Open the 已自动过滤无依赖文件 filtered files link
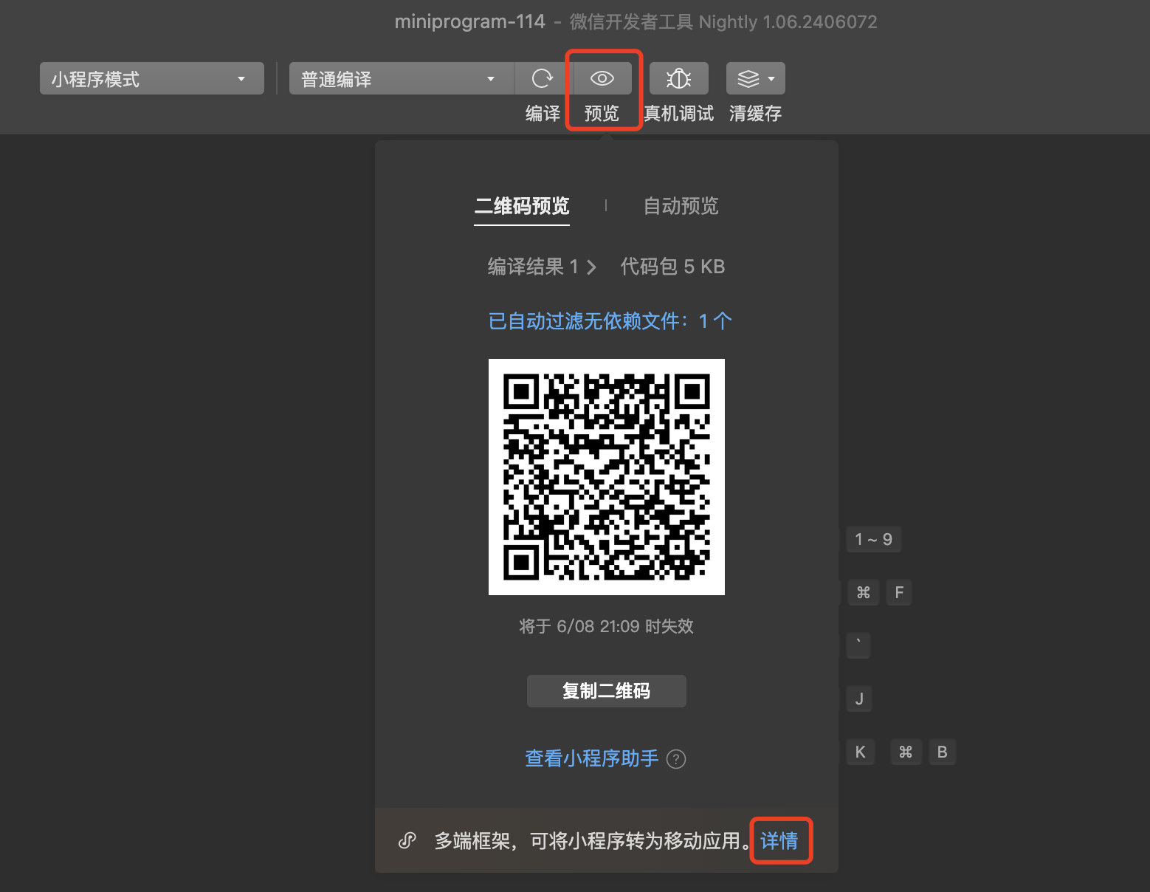 [610, 321]
